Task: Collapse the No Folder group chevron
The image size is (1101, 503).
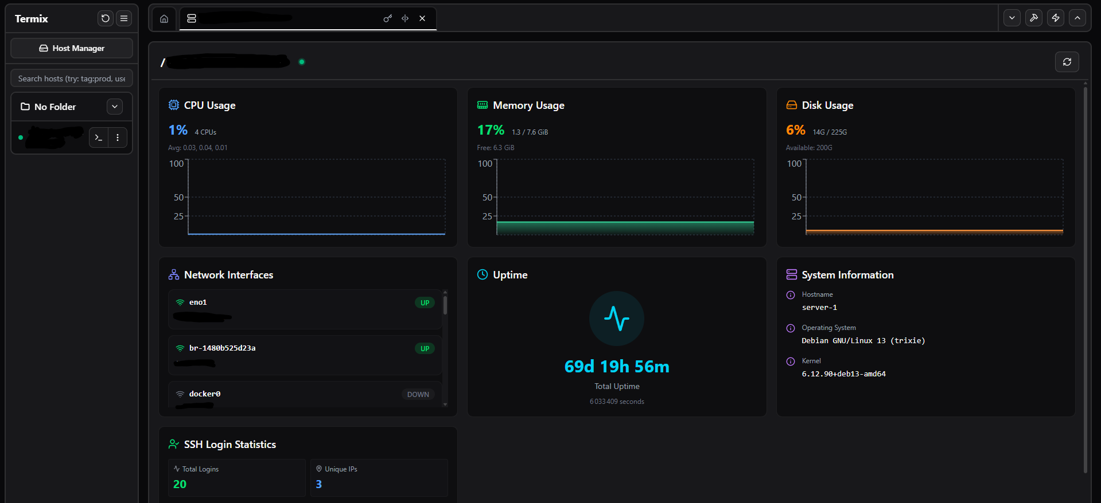Action: pos(115,107)
